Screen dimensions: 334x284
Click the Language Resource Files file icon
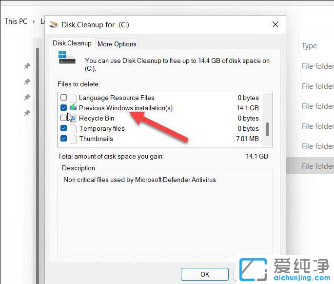73,98
